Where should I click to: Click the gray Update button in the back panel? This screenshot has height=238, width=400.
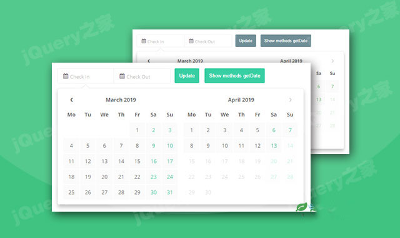click(246, 41)
